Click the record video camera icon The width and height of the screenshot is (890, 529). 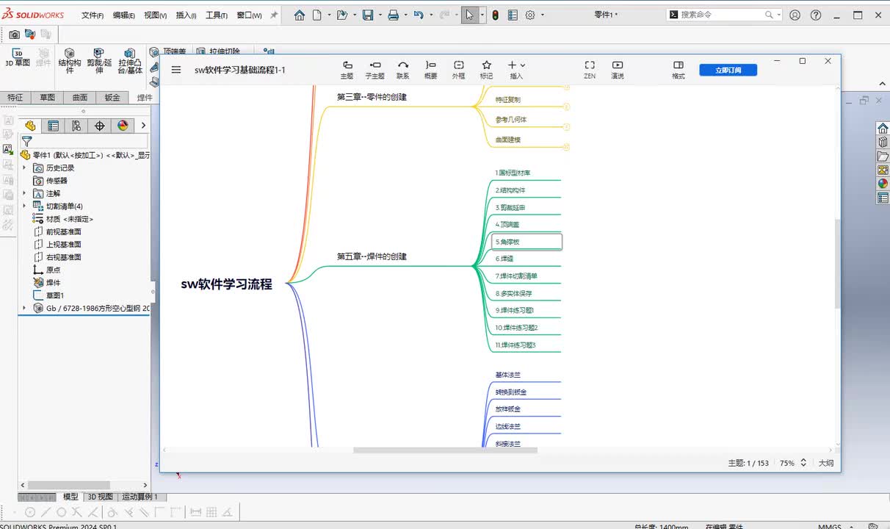click(30, 35)
